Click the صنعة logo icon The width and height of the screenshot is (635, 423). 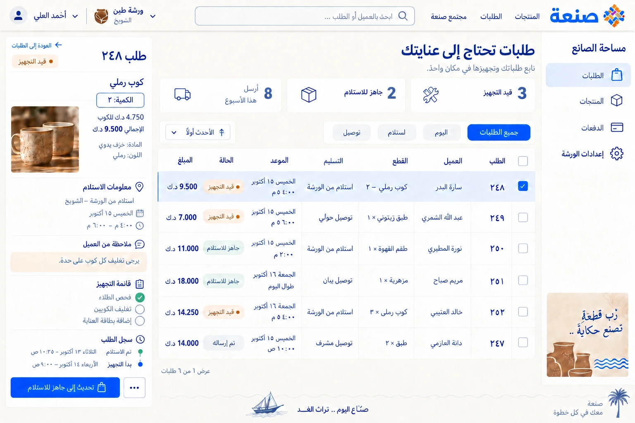click(x=614, y=16)
